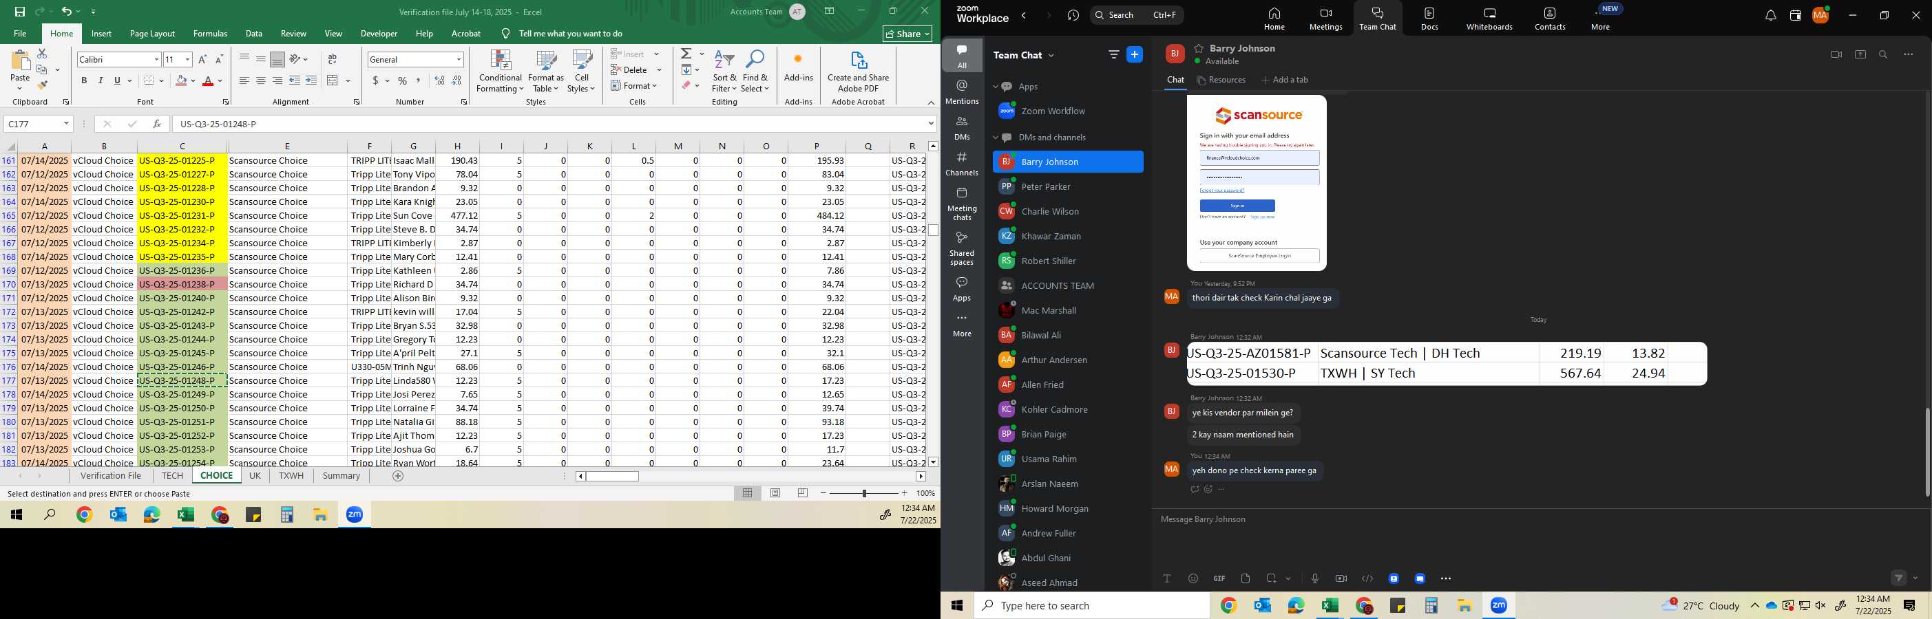Open the Excel Add-ins button
Image resolution: width=1932 pixels, height=619 pixels.
(798, 67)
